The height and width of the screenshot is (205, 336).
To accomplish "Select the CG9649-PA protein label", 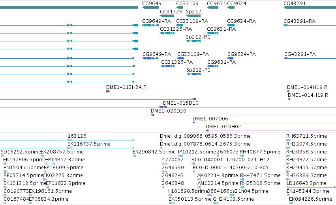I will tap(157, 54).
